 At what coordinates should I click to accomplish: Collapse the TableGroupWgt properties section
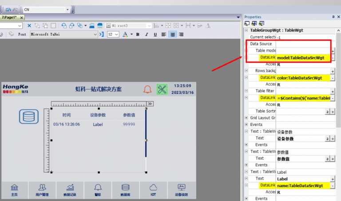coord(246,30)
